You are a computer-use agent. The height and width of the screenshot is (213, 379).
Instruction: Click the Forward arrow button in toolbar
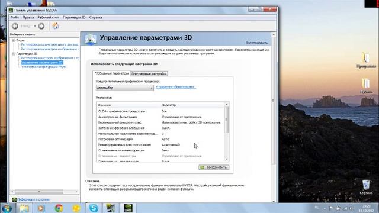pos(41,26)
